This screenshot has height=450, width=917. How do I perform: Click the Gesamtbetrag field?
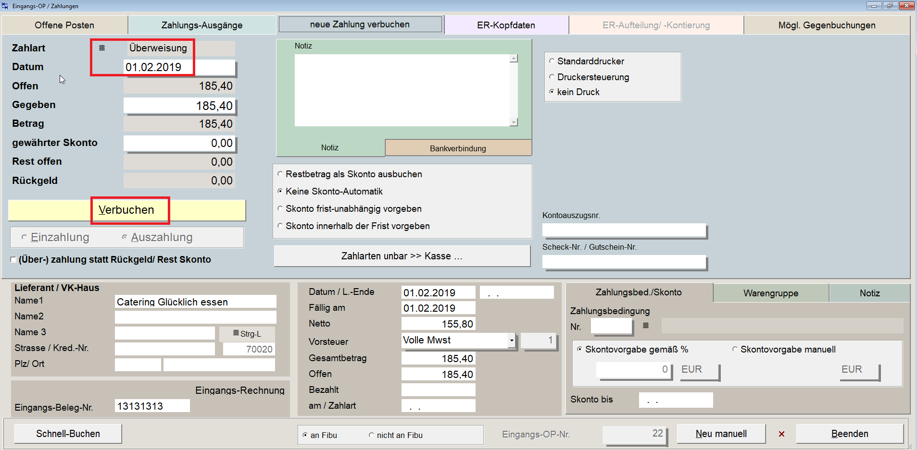(x=439, y=358)
